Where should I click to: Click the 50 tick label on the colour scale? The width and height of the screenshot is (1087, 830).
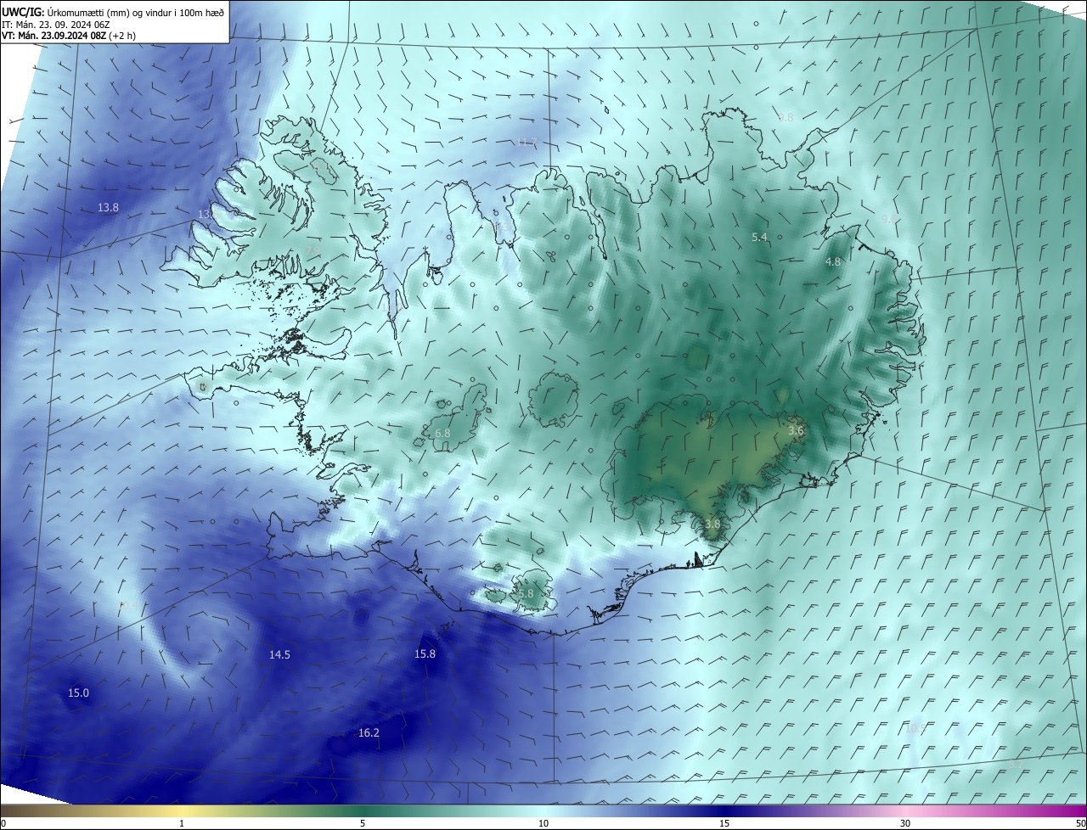pyautogui.click(x=1080, y=823)
